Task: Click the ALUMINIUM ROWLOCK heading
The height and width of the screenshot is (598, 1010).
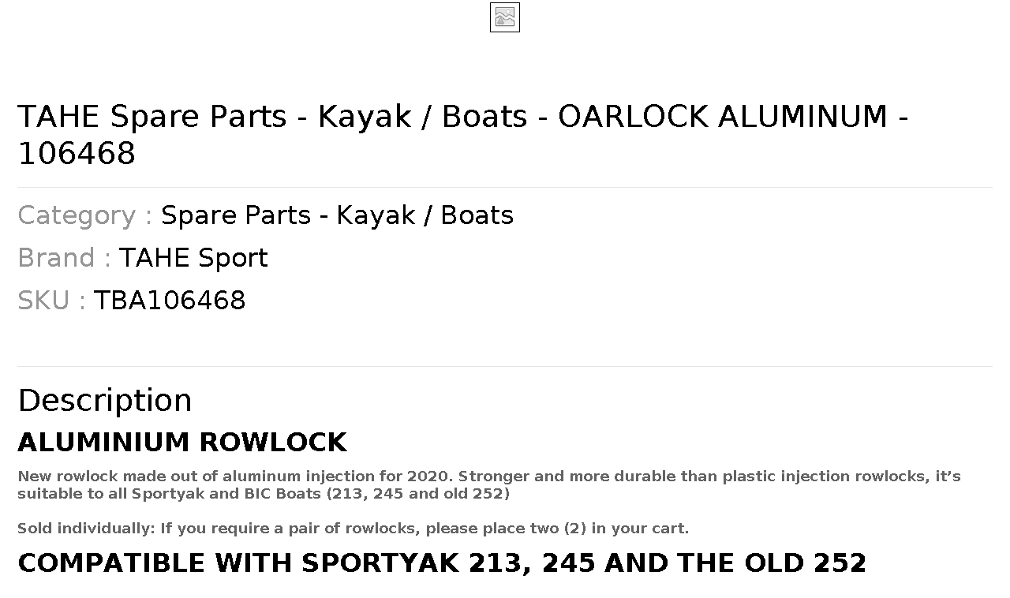Action: 182,443
